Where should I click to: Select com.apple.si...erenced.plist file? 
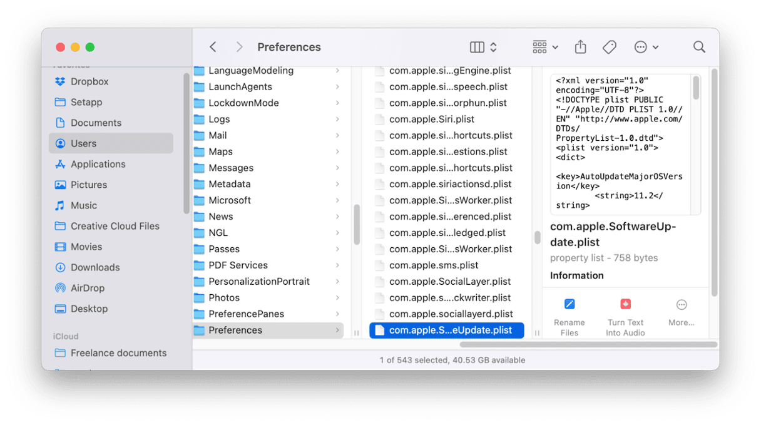(447, 217)
